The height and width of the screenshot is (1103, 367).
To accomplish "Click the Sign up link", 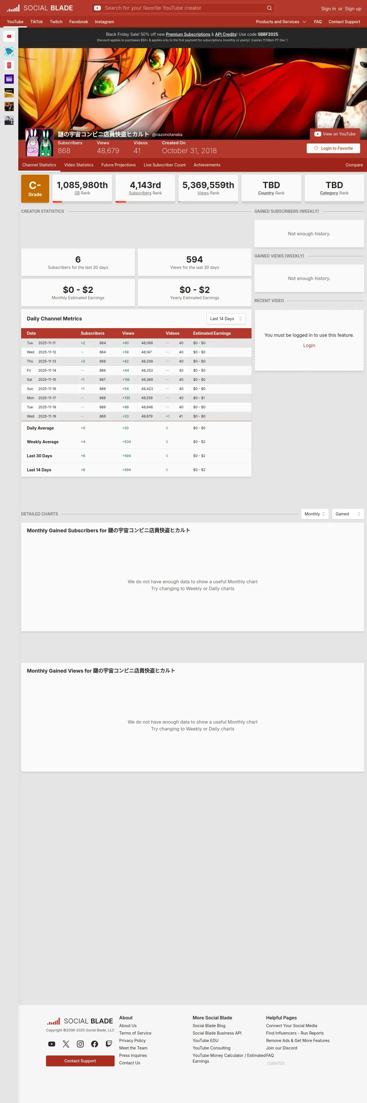I will 353,9.
